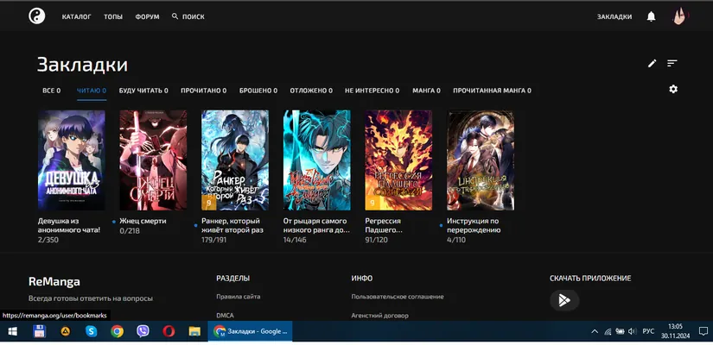
Task: Click ЗАКЛАДКИ in the header
Action: coord(614,16)
